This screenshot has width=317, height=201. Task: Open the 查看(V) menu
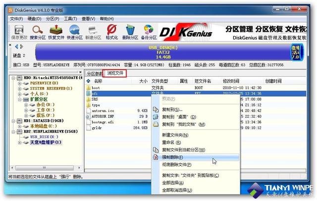(88, 19)
